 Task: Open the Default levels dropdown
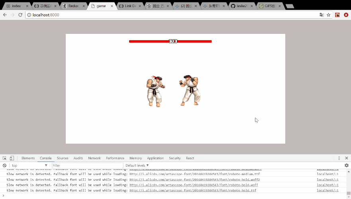pos(137,166)
